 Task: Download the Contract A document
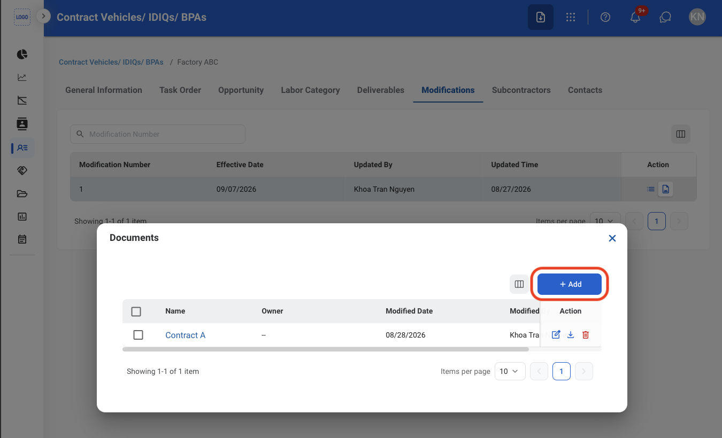tap(571, 335)
